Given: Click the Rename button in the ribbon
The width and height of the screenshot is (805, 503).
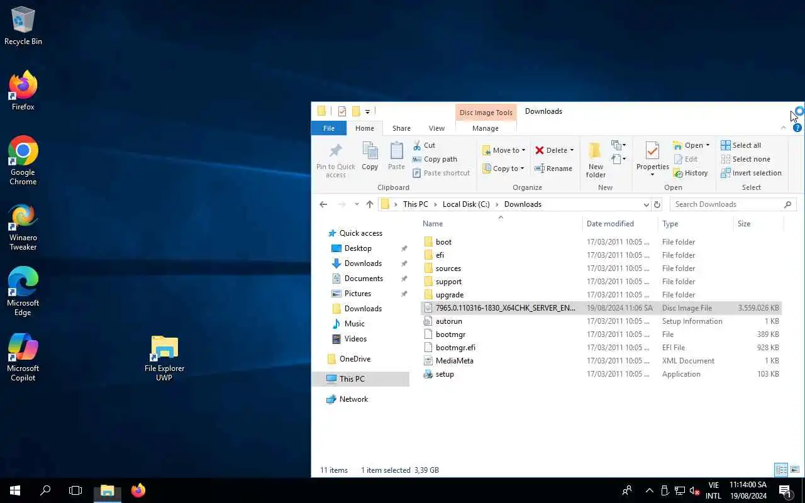Looking at the screenshot, I should coord(553,169).
